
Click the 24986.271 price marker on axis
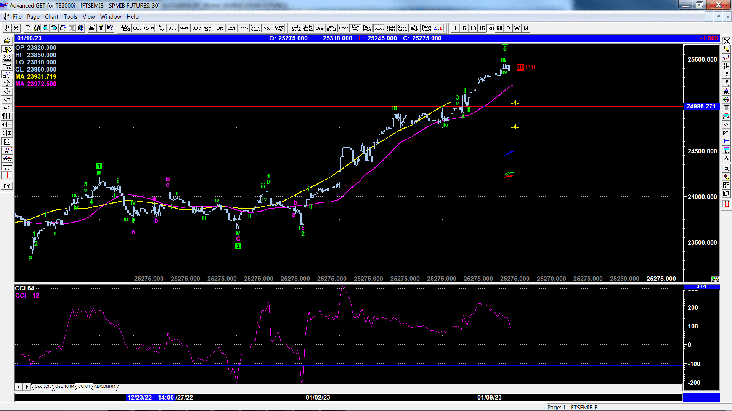701,107
